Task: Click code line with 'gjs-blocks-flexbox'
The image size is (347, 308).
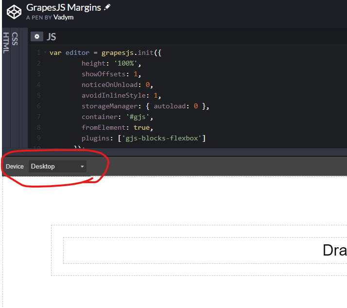Action: [x=144, y=138]
